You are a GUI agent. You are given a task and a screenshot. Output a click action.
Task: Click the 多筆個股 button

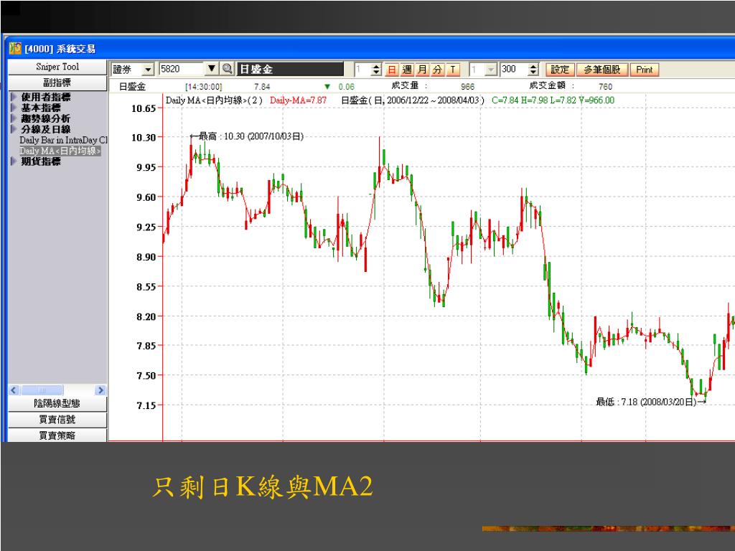pyautogui.click(x=602, y=70)
